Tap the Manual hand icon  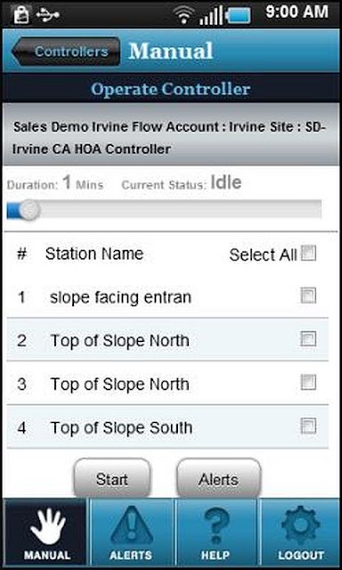(48, 526)
